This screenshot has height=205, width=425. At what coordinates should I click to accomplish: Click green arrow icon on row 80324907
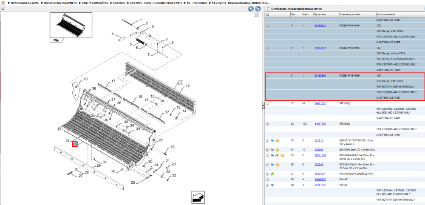[x=272, y=174]
